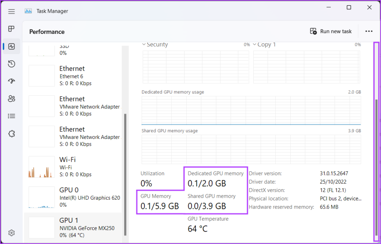Open Task Manager settings gear
381x244 pixels.
(x=12, y=233)
